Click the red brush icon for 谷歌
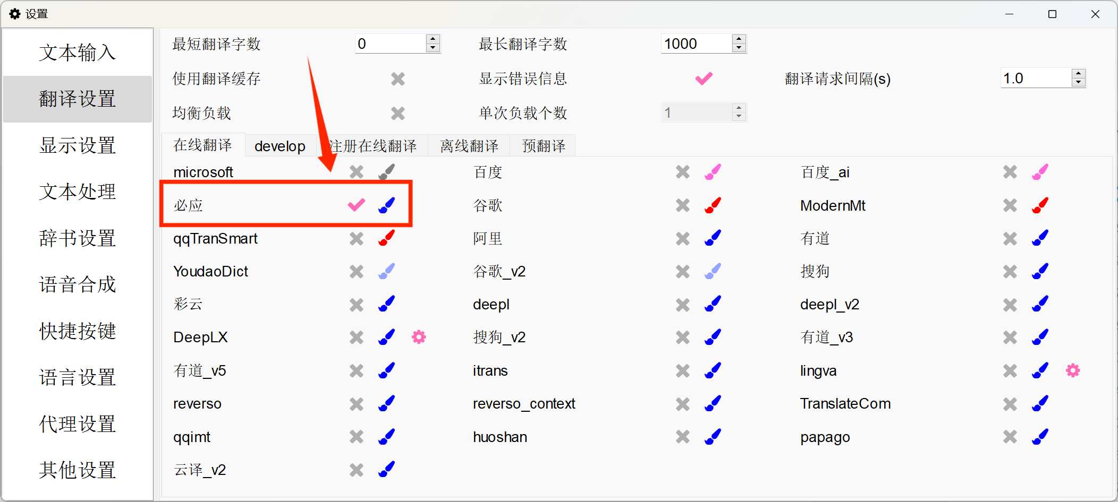 pos(713,205)
